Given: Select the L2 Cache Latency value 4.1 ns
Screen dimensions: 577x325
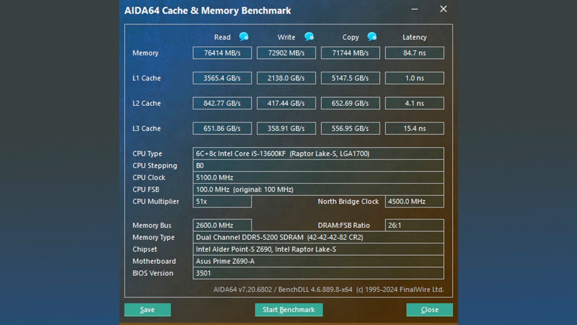Looking at the screenshot, I should [414, 103].
